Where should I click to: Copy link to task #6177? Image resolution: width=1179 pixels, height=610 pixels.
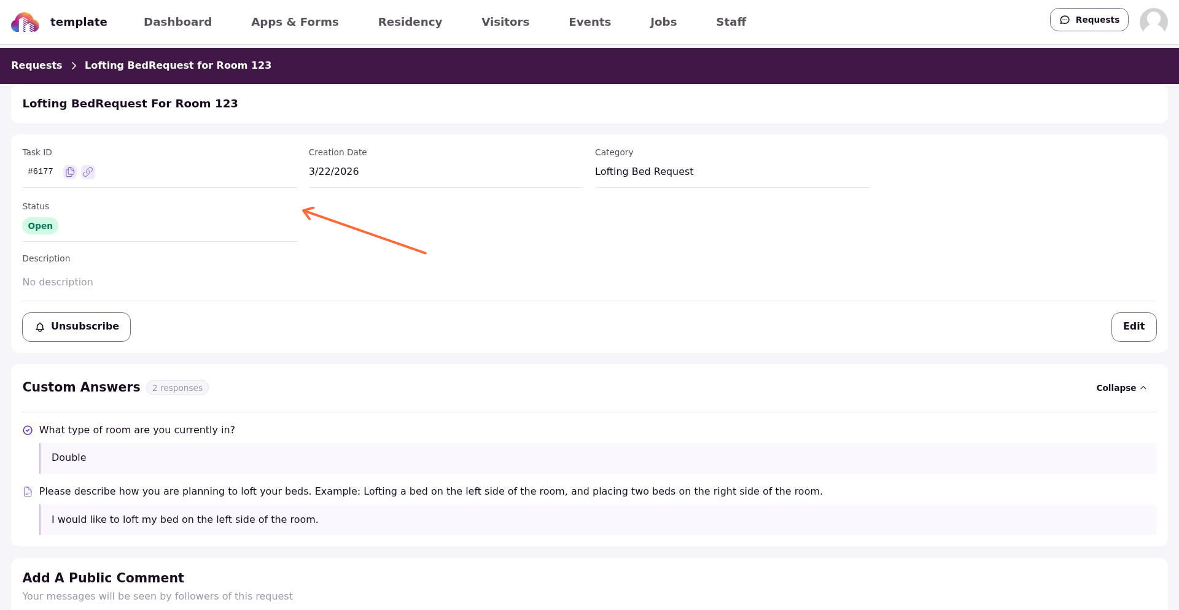(88, 172)
